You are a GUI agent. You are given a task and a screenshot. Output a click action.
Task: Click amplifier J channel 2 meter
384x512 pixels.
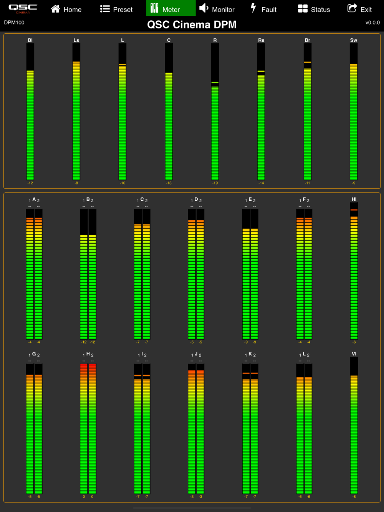[x=200, y=429]
